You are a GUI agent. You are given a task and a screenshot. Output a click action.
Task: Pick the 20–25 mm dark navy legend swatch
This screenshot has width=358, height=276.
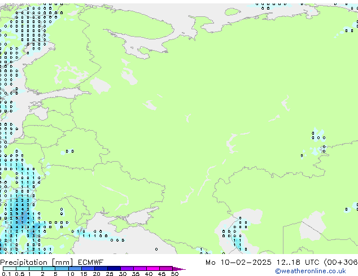(x=102, y=269)
